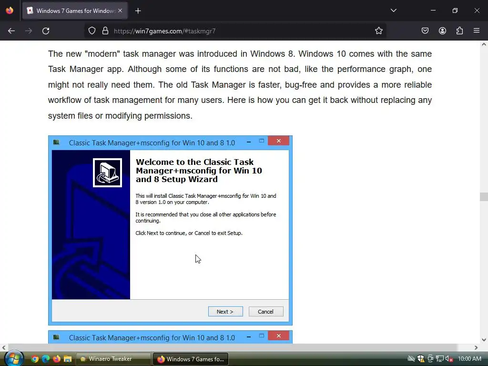Open the extensions puzzle icon
Screen dimensions: 488x366
[460, 30]
